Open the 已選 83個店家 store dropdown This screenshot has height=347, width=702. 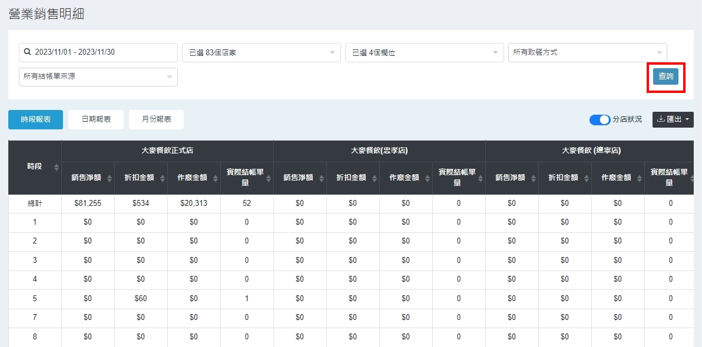(261, 52)
